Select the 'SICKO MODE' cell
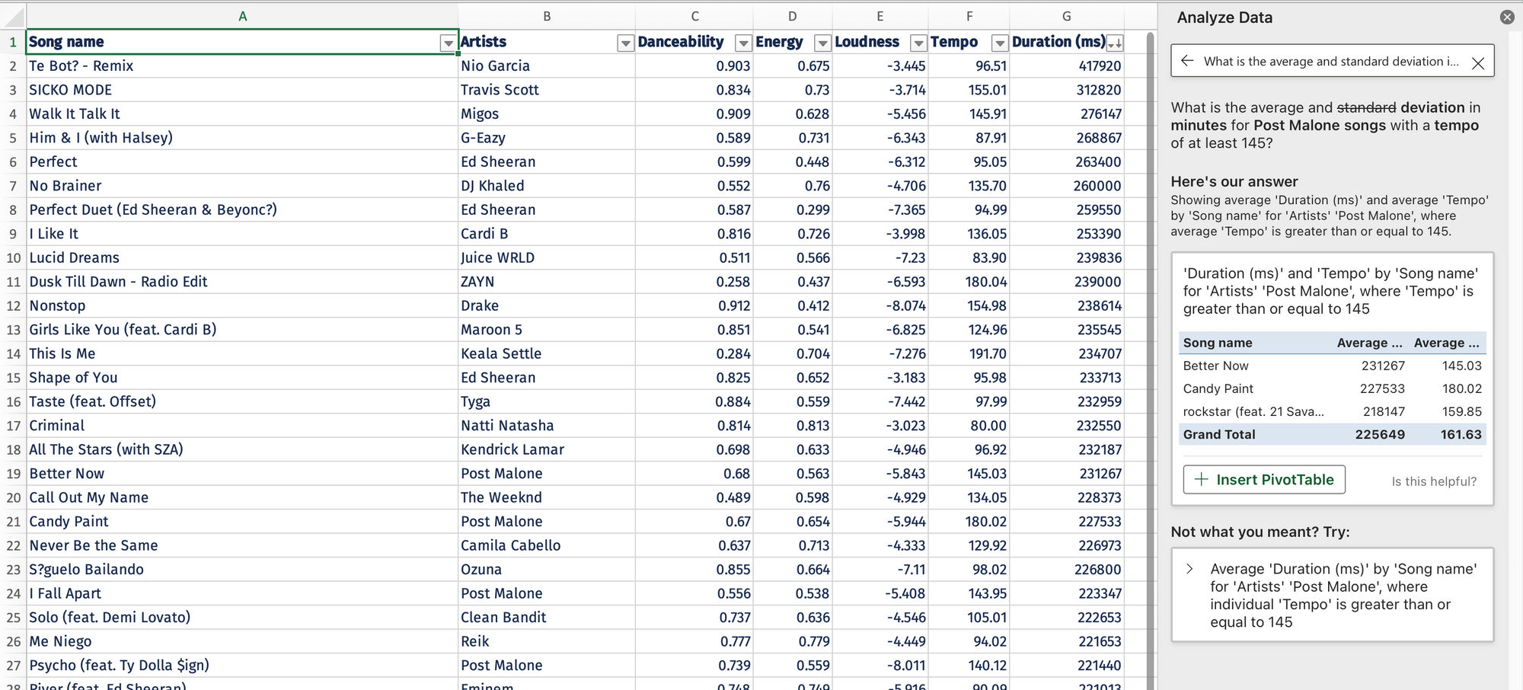The image size is (1523, 690). [242, 90]
